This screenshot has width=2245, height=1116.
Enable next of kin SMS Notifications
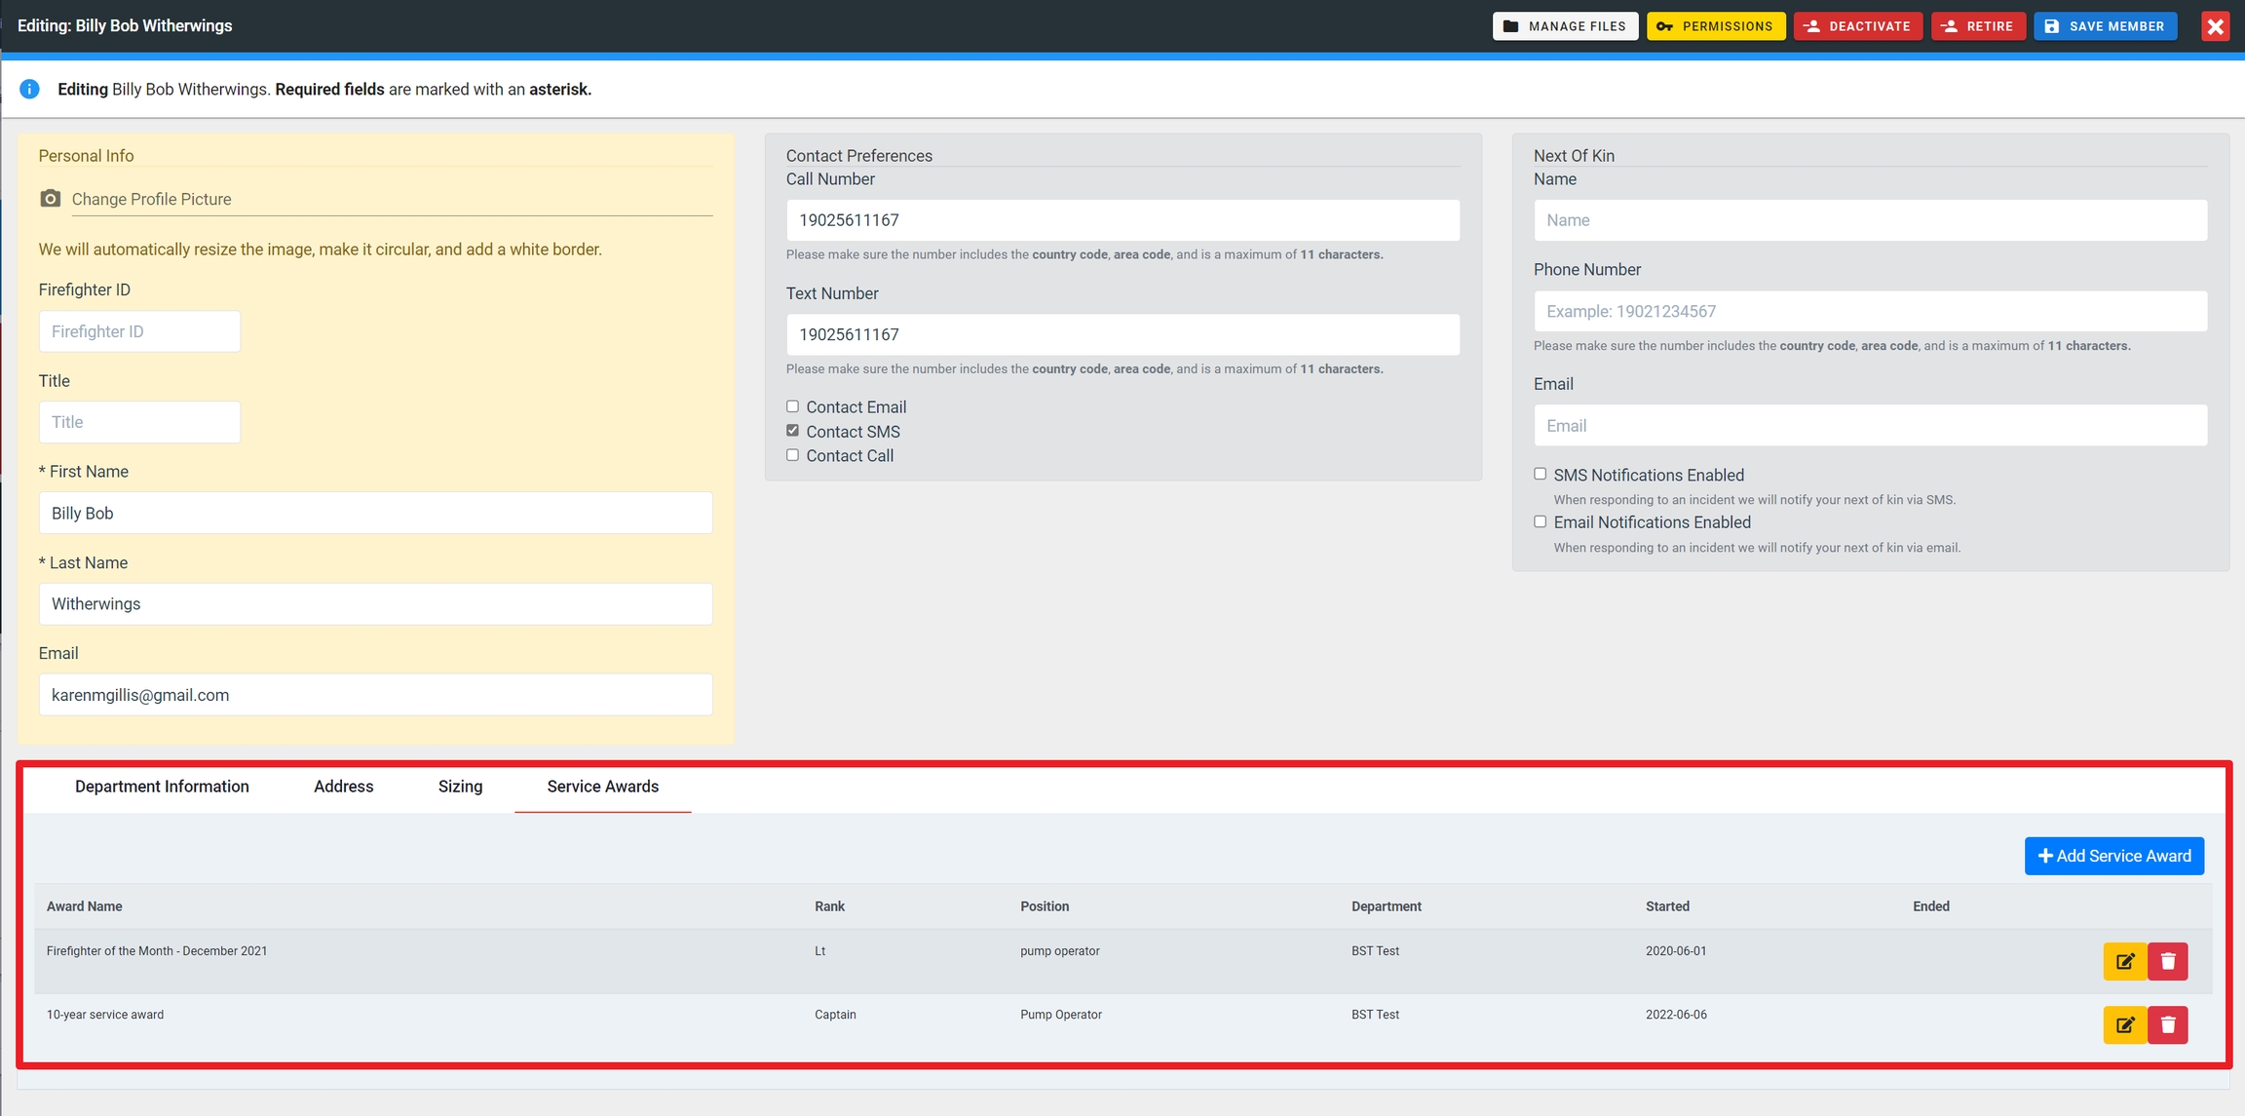click(x=1540, y=474)
